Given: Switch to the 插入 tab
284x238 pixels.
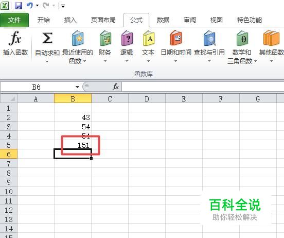Looking at the screenshot, I should pos(70,20).
